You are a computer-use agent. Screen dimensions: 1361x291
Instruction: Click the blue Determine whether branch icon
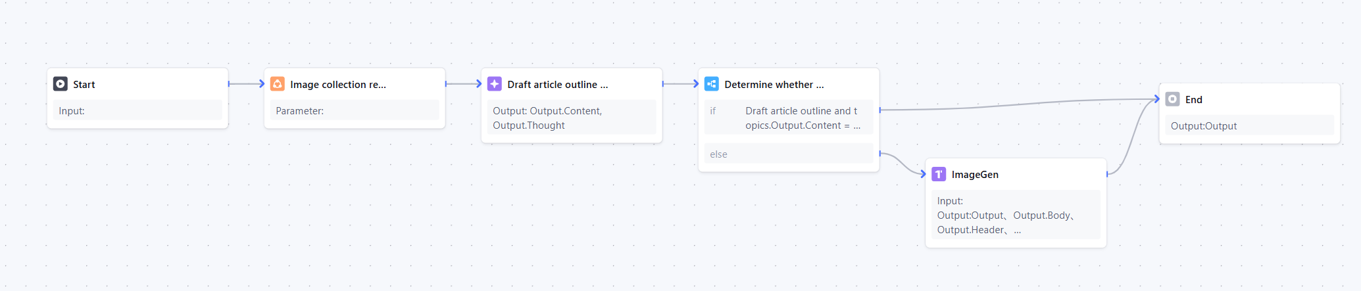[x=712, y=84]
